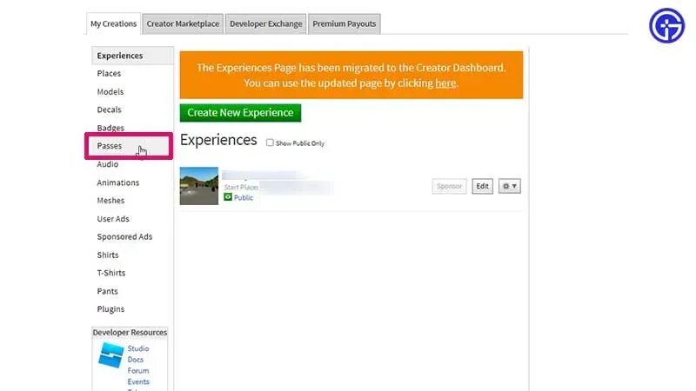This screenshot has width=696, height=391.
Task: Click Create New Experience button
Action: pos(240,113)
